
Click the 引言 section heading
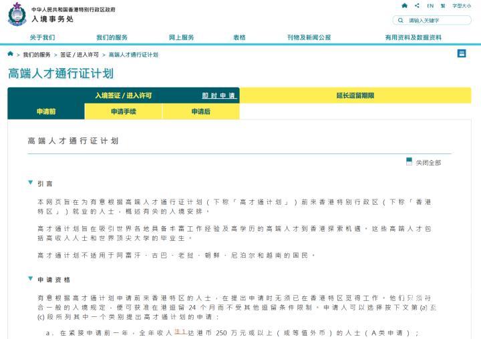pos(45,184)
